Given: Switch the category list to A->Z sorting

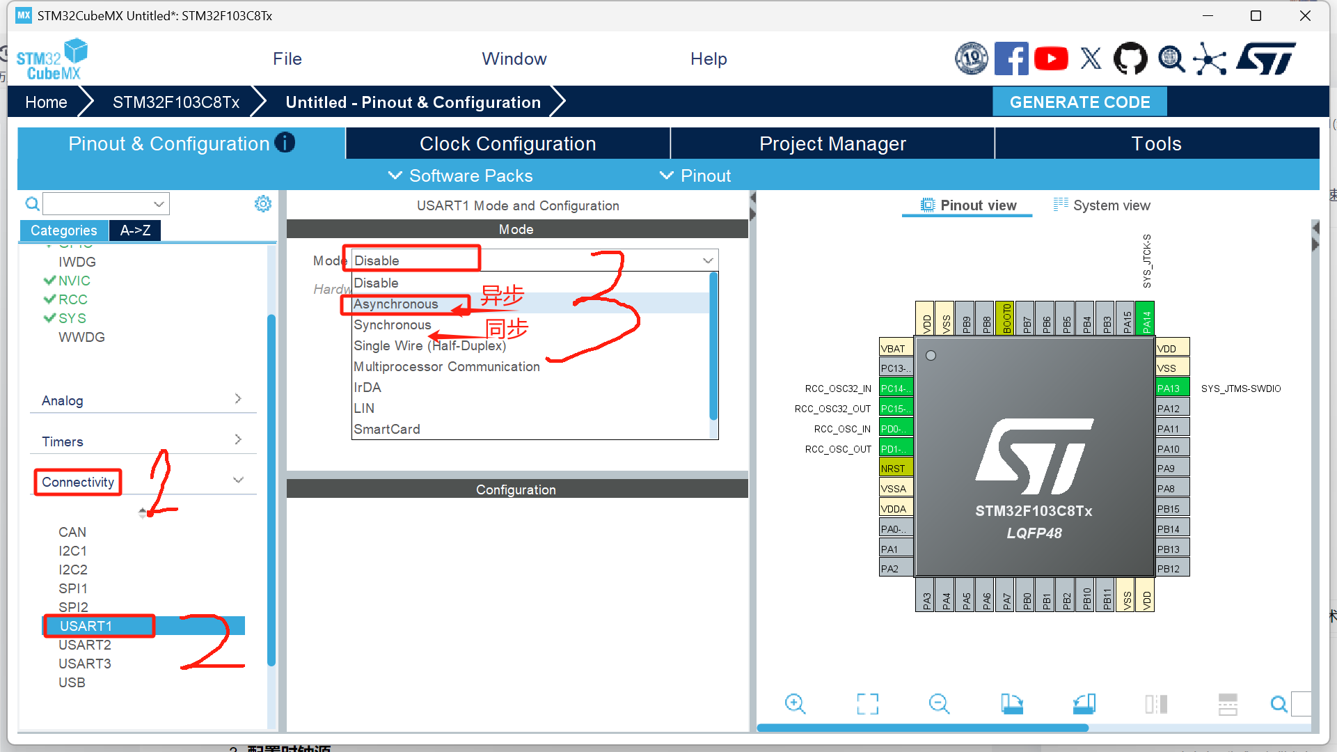Looking at the screenshot, I should pyautogui.click(x=135, y=230).
